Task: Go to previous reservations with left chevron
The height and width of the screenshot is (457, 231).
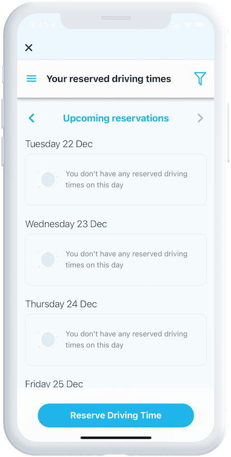Action: pos(32,118)
